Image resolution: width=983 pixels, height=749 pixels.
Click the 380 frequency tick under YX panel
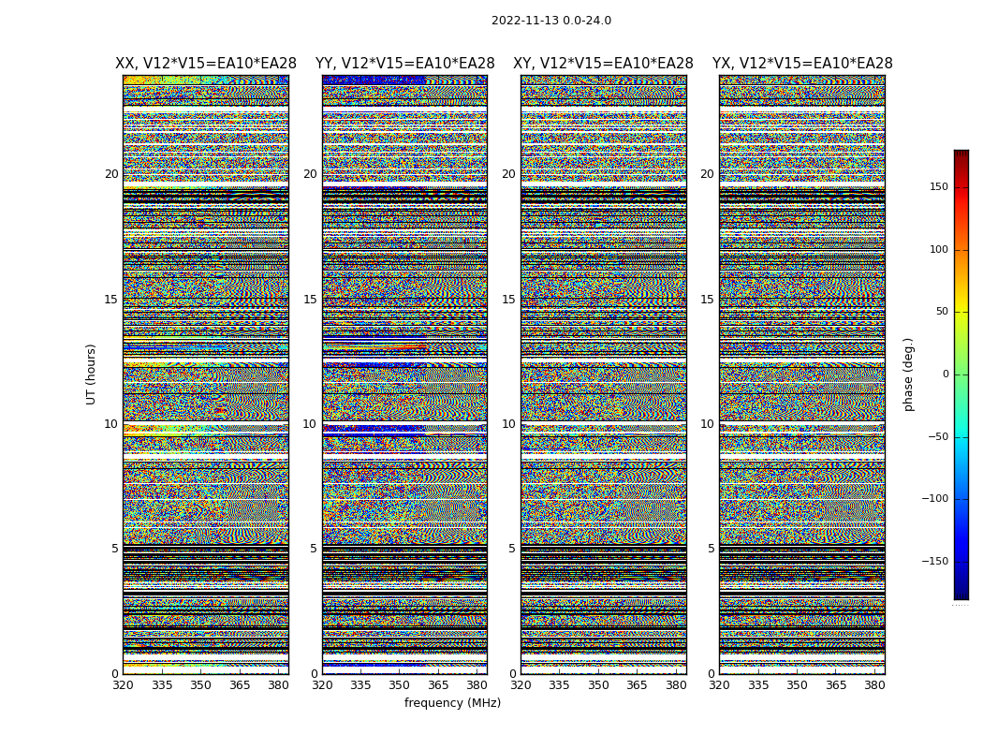[874, 685]
